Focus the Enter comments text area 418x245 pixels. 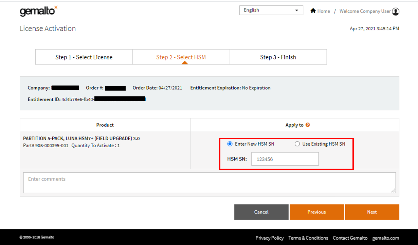(209, 183)
